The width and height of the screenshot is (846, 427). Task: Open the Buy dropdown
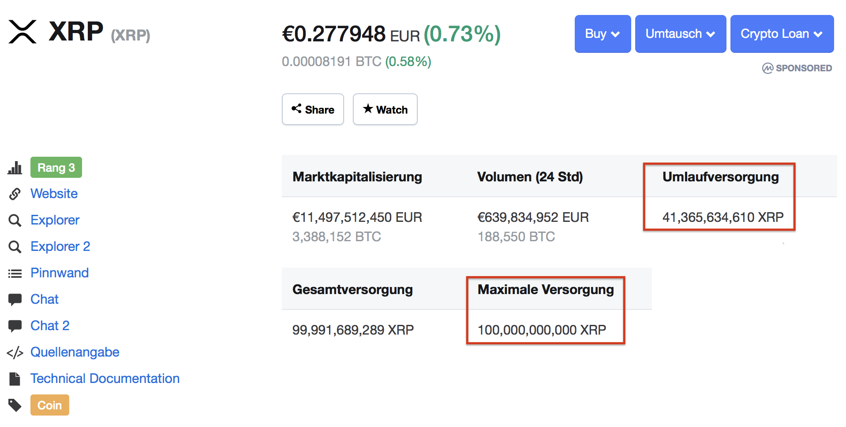(x=603, y=34)
